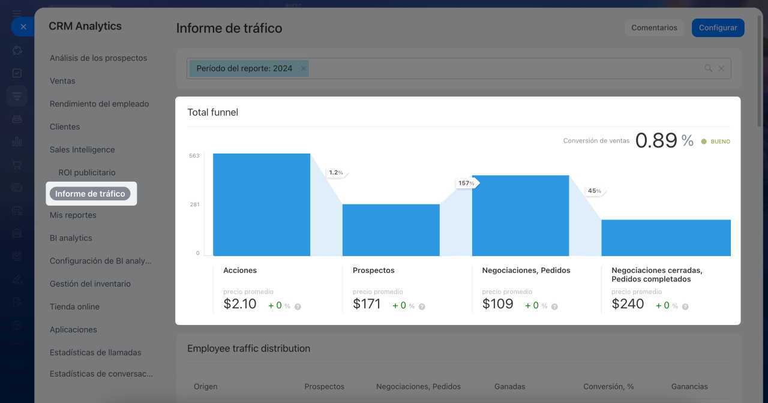The image size is (768, 403).
Task: Open ROI publicitario report
Action: [x=87, y=172]
